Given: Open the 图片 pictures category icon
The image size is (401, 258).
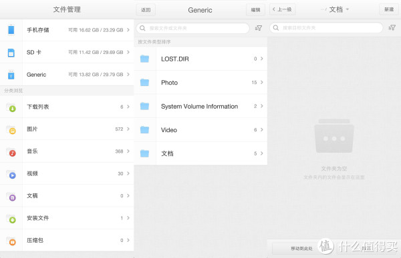Looking at the screenshot, I should 11,129.
